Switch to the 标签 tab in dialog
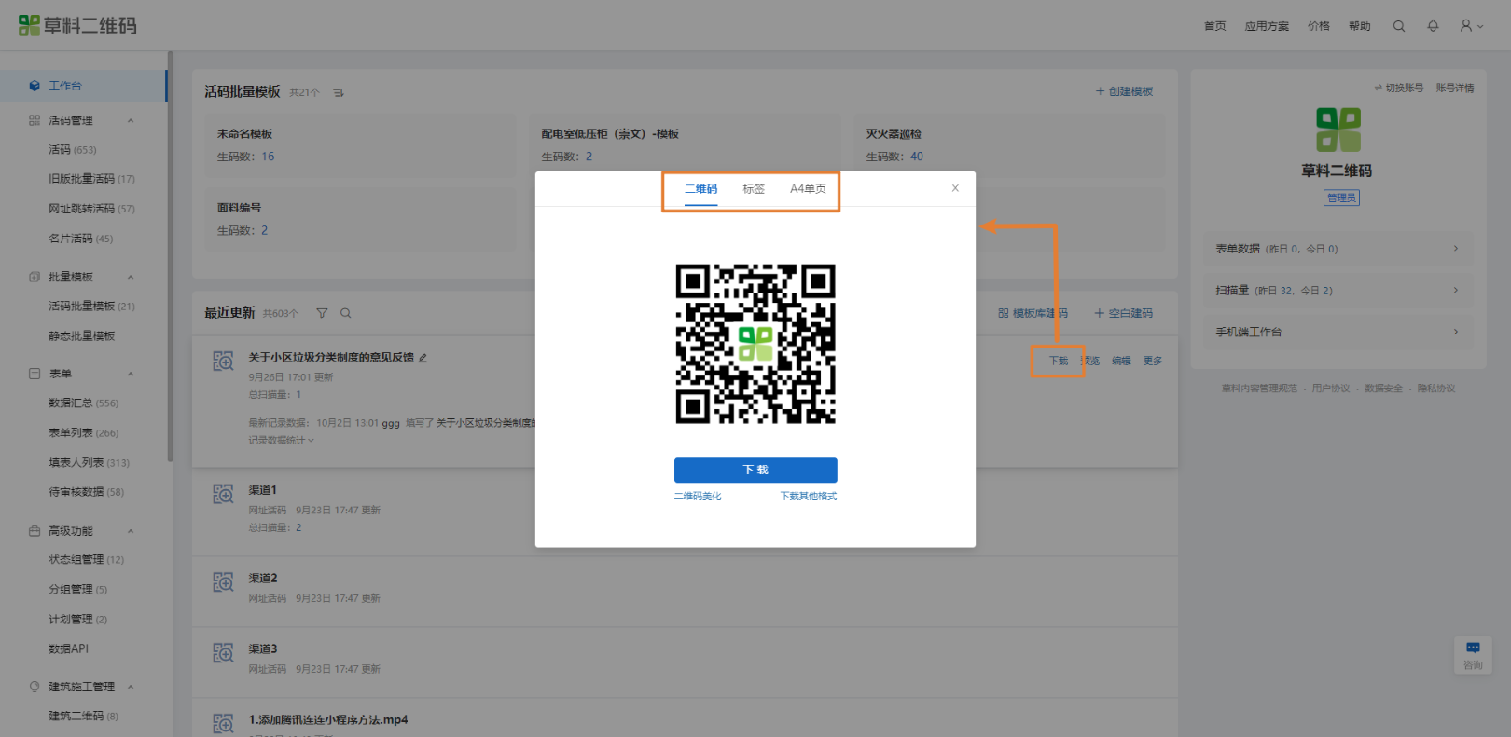The height and width of the screenshot is (737, 1511). pos(754,189)
